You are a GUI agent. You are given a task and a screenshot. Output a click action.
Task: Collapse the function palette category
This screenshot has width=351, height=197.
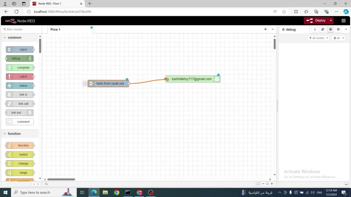[x=19, y=134]
